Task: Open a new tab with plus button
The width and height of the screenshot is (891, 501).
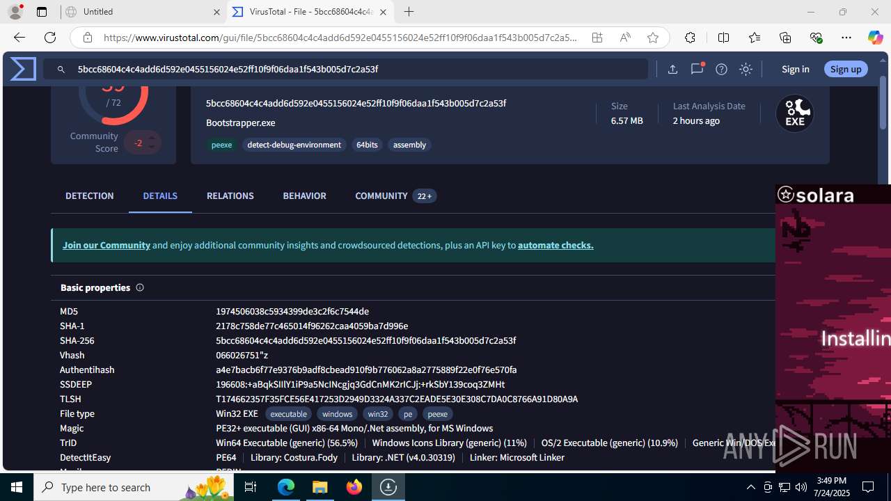Action: pyautogui.click(x=409, y=12)
